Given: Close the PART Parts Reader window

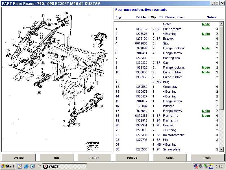Looking at the screenshot, I should pyautogui.click(x=222, y=3).
